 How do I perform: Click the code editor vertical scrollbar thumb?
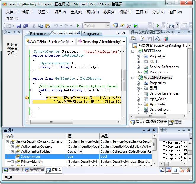click(x=123, y=80)
